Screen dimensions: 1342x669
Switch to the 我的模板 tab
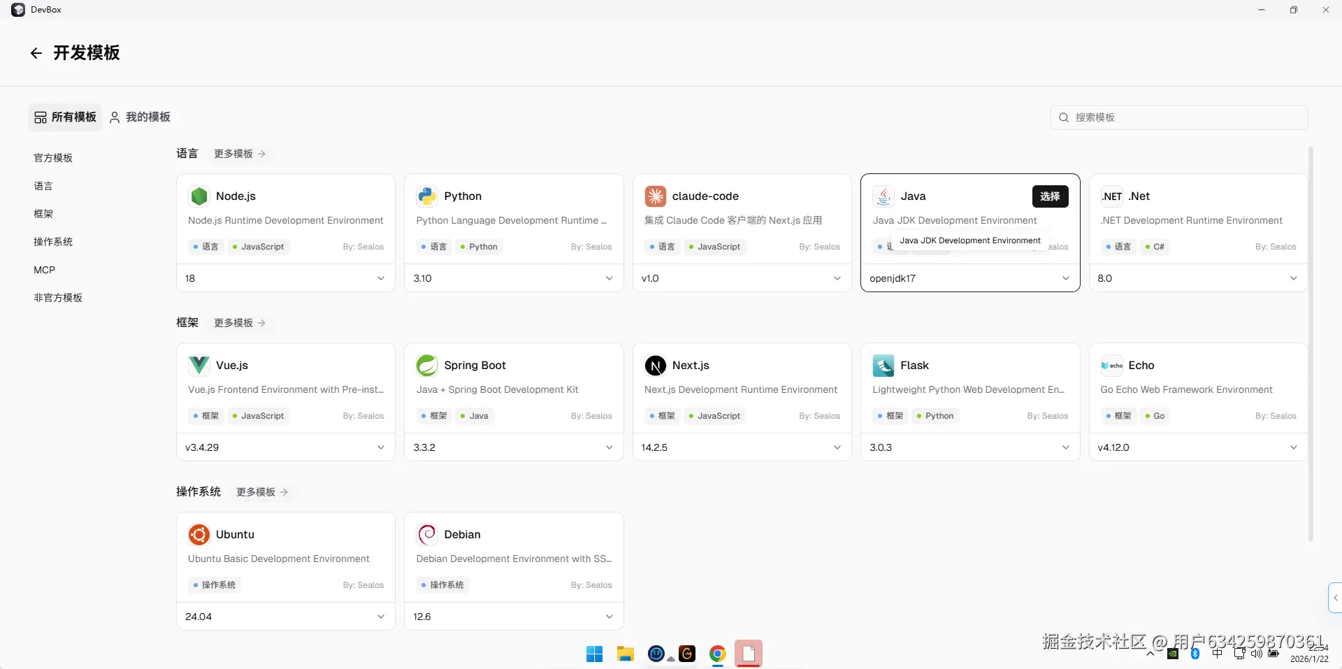(140, 117)
